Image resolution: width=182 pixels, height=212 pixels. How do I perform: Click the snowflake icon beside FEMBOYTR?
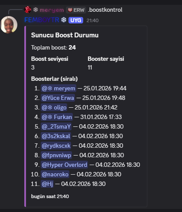point(64,20)
